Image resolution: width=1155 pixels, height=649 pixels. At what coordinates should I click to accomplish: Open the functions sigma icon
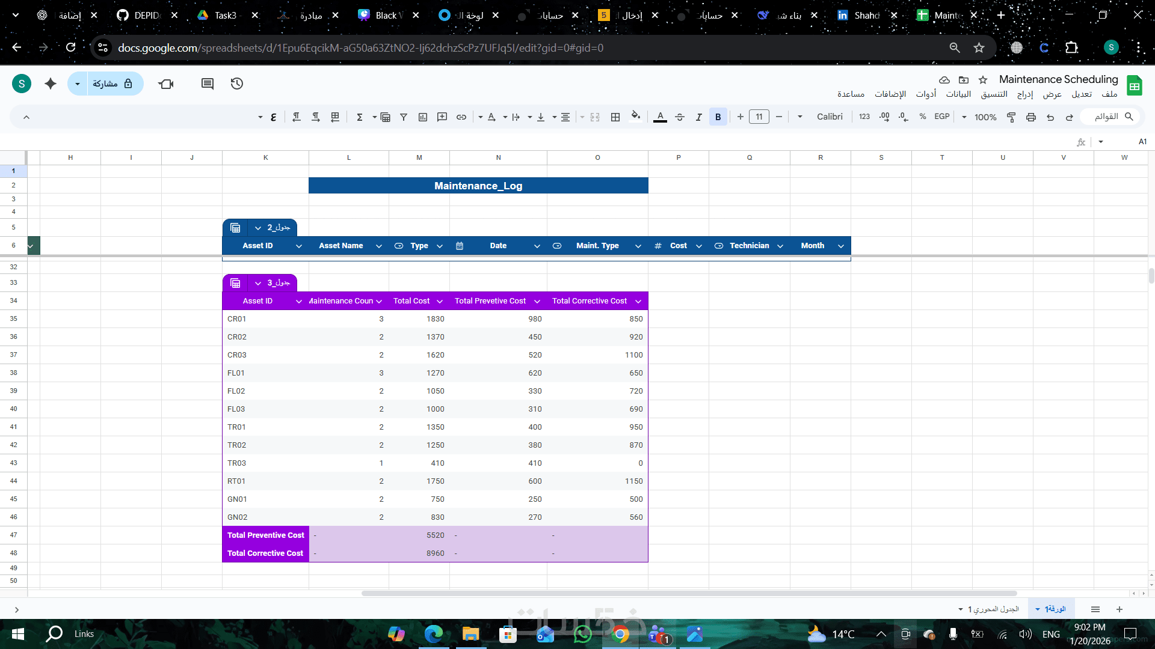360,117
